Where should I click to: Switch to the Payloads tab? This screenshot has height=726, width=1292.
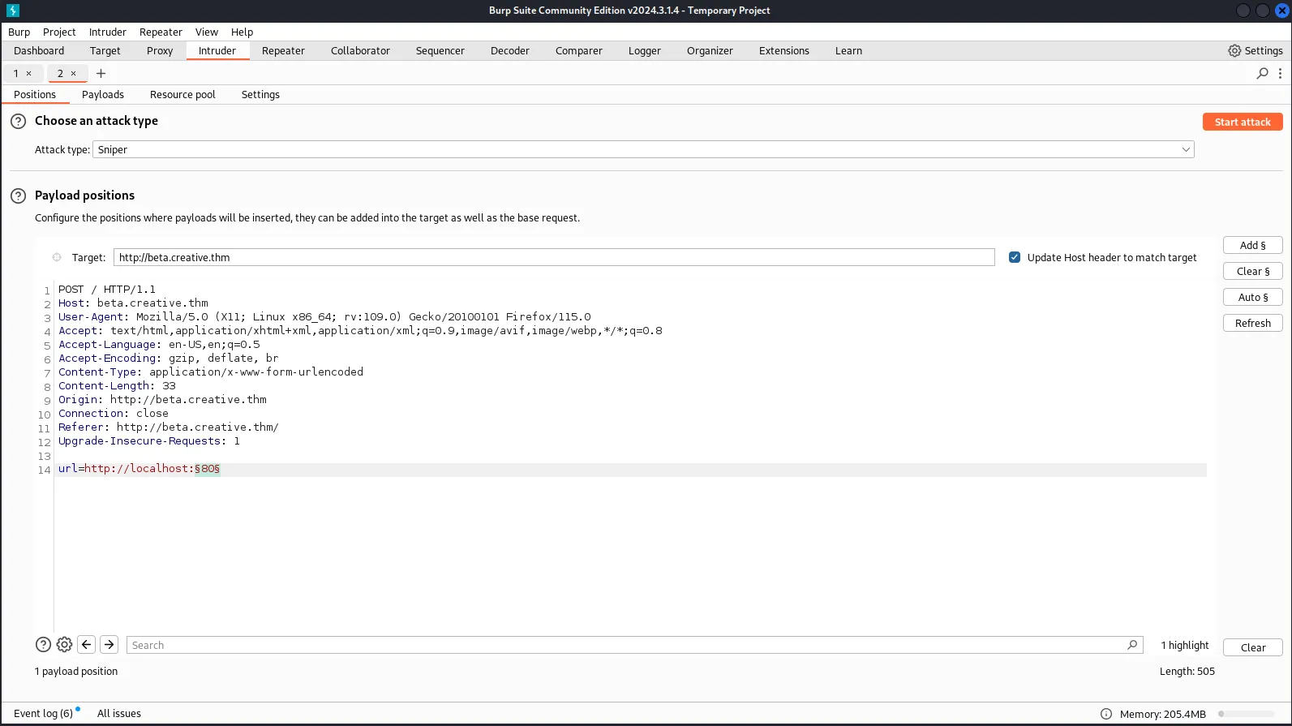click(103, 95)
